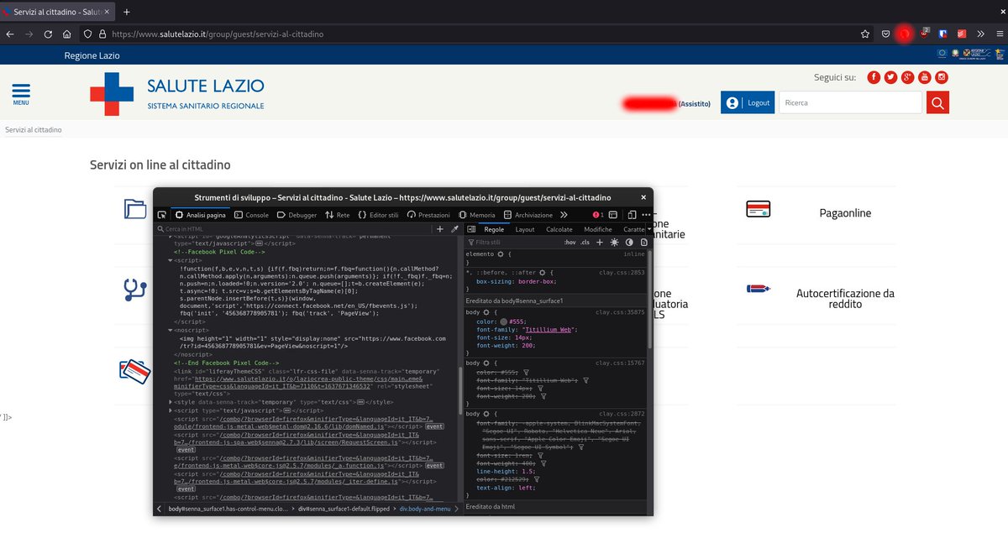Toggle the :hov pseudo-class panel

coord(570,242)
